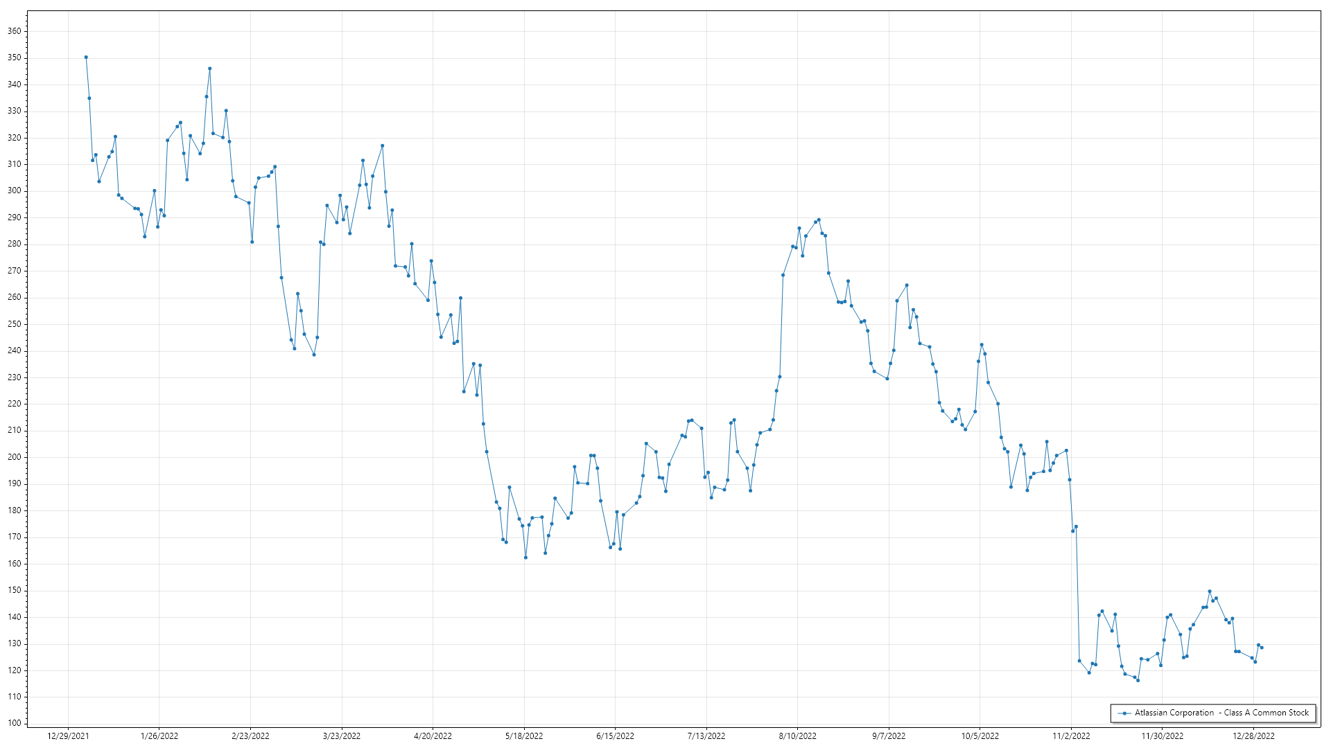Image resolution: width=1331 pixels, height=748 pixels.
Task: Click the 260 y-axis value label
Action: 15,297
